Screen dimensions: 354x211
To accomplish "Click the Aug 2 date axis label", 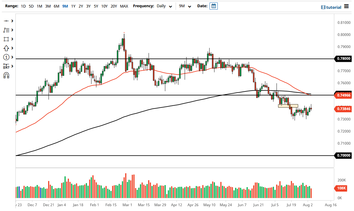I will click(x=308, y=205).
